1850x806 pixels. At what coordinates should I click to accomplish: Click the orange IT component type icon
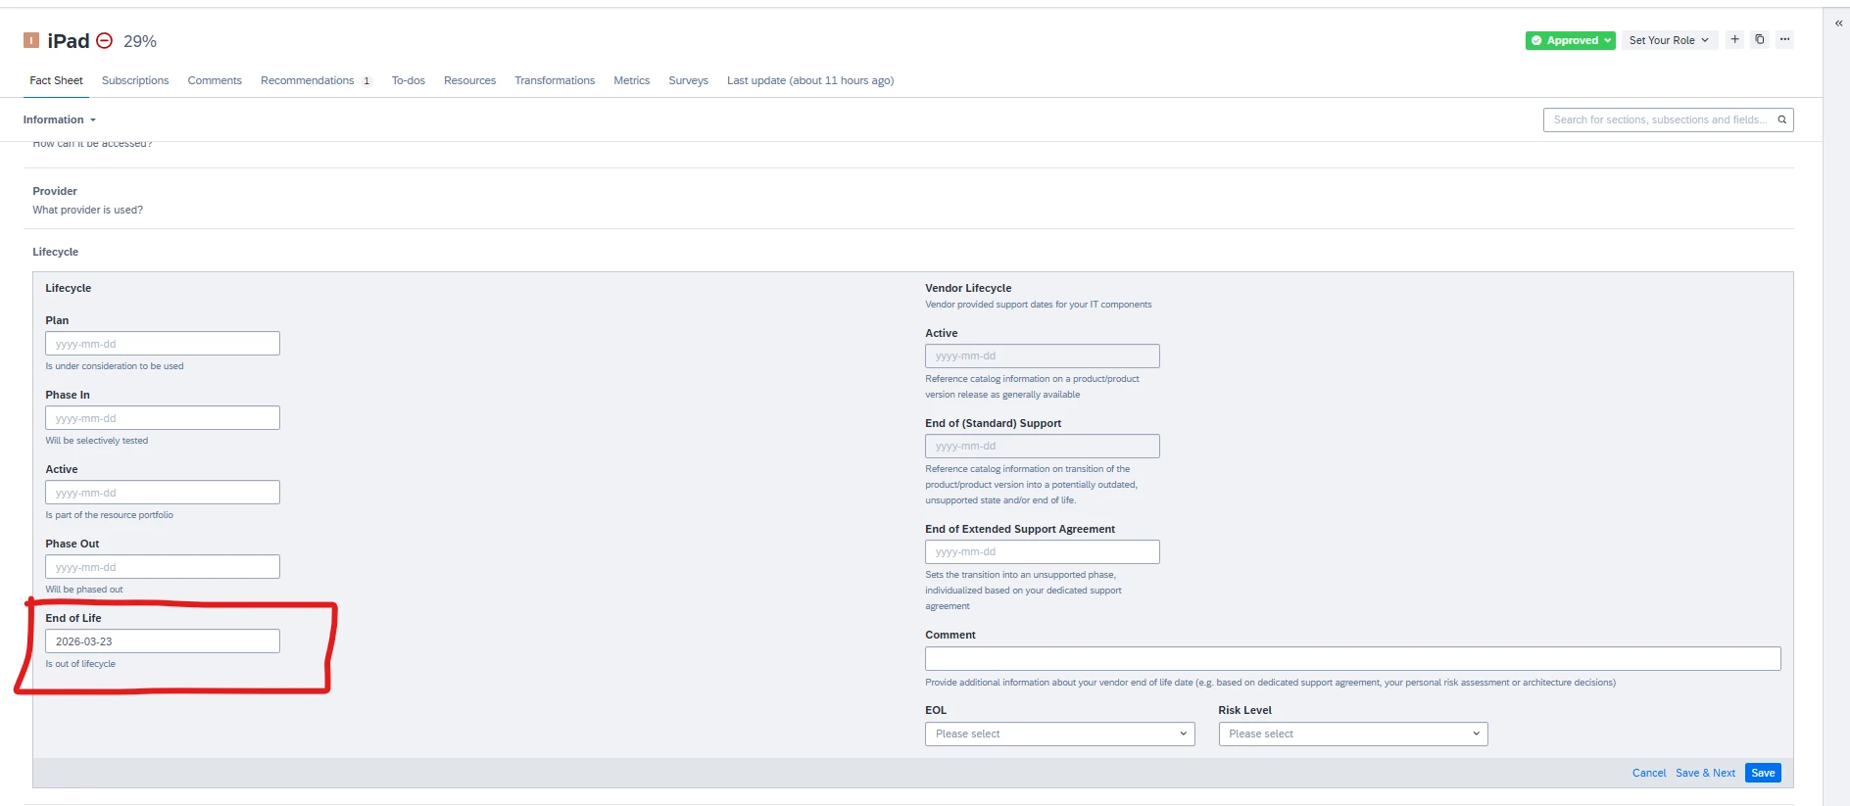pyautogui.click(x=31, y=40)
